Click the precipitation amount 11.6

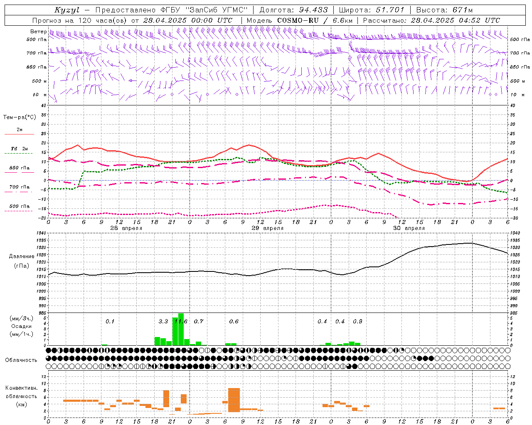coord(181,321)
